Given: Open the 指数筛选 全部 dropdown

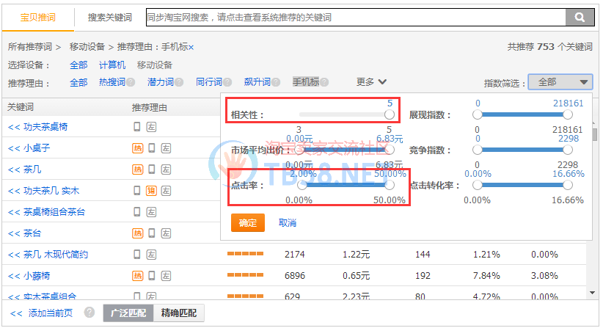Looking at the screenshot, I should (560, 82).
